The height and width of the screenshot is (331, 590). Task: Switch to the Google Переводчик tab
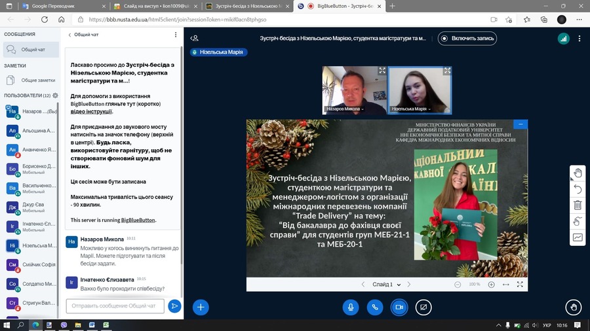tap(63, 6)
